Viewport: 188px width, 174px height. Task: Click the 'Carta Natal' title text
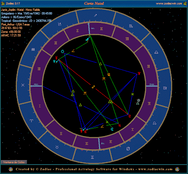coord(94,3)
